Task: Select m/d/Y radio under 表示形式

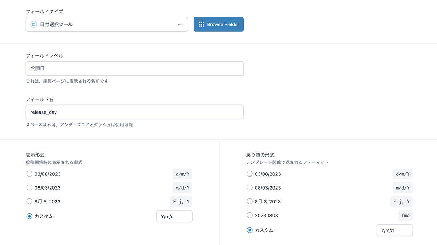Action: [29, 188]
